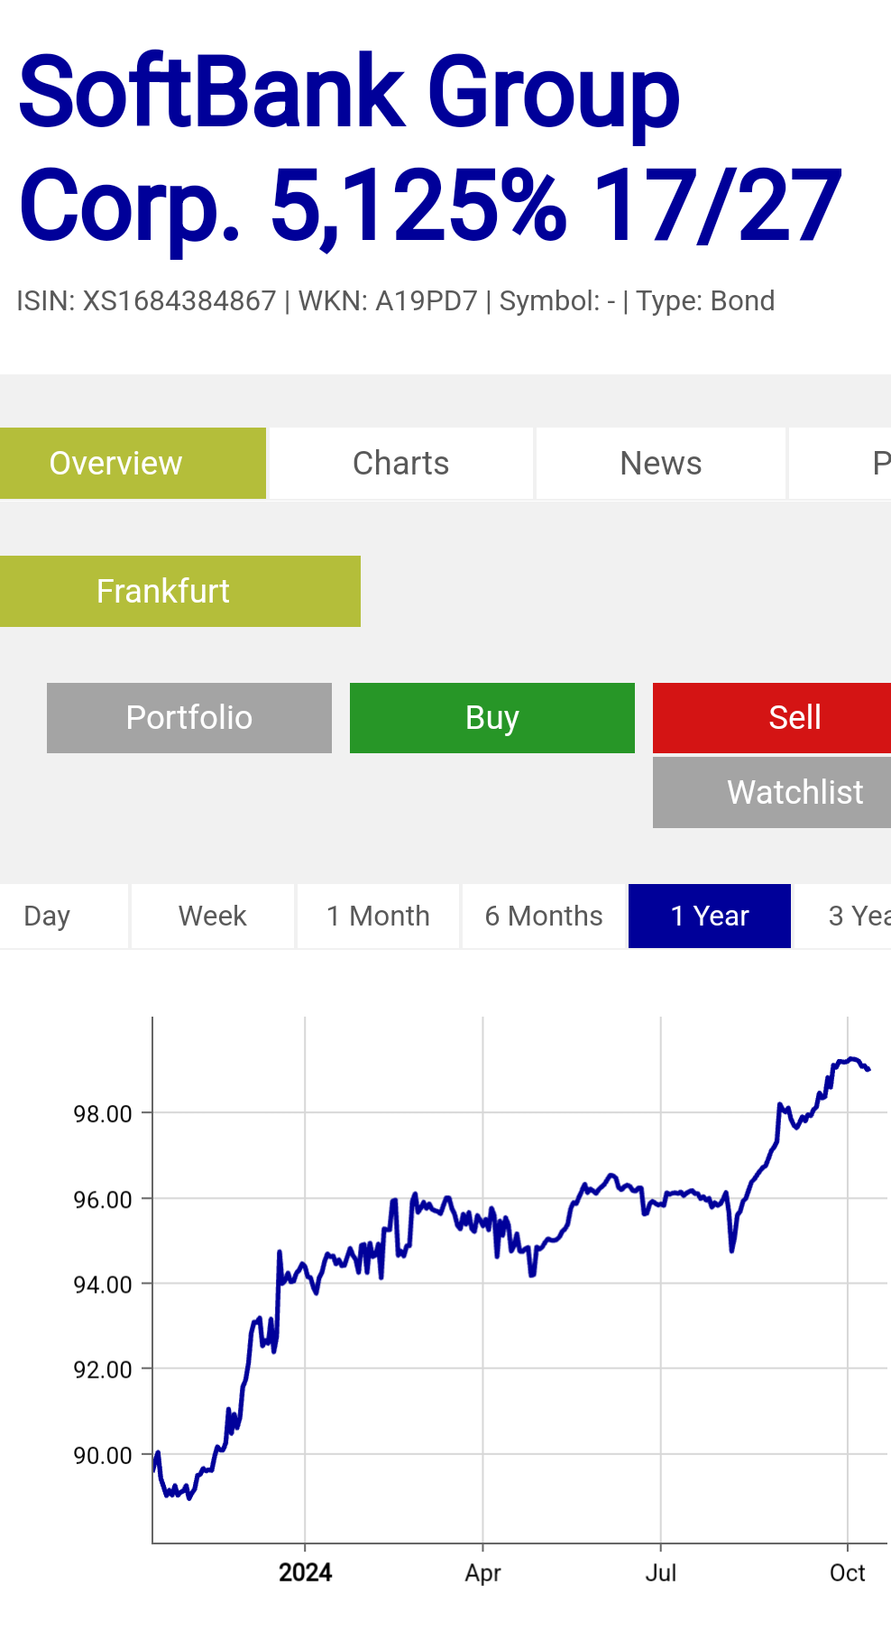Viewport: 891px width, 1649px height.
Task: Select the 6 Months chart period
Action: click(544, 916)
